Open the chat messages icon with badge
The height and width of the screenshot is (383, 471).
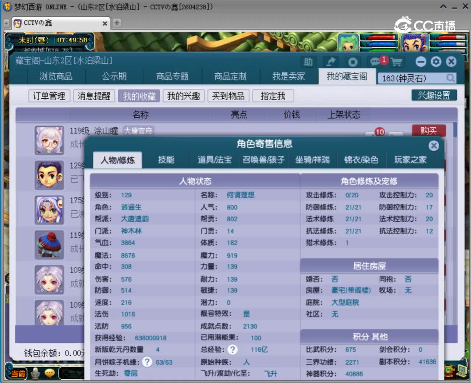click(x=375, y=62)
